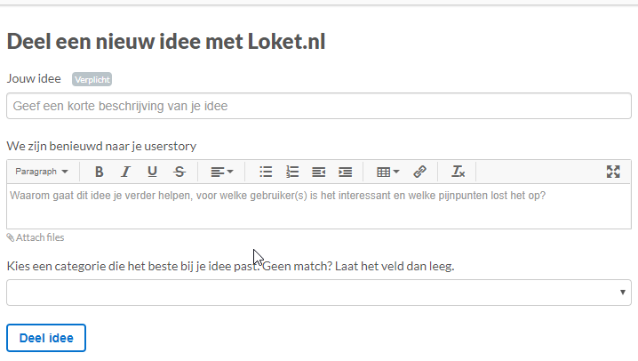This screenshot has width=638, height=361.
Task: Insert a hyperlink
Action: click(420, 172)
